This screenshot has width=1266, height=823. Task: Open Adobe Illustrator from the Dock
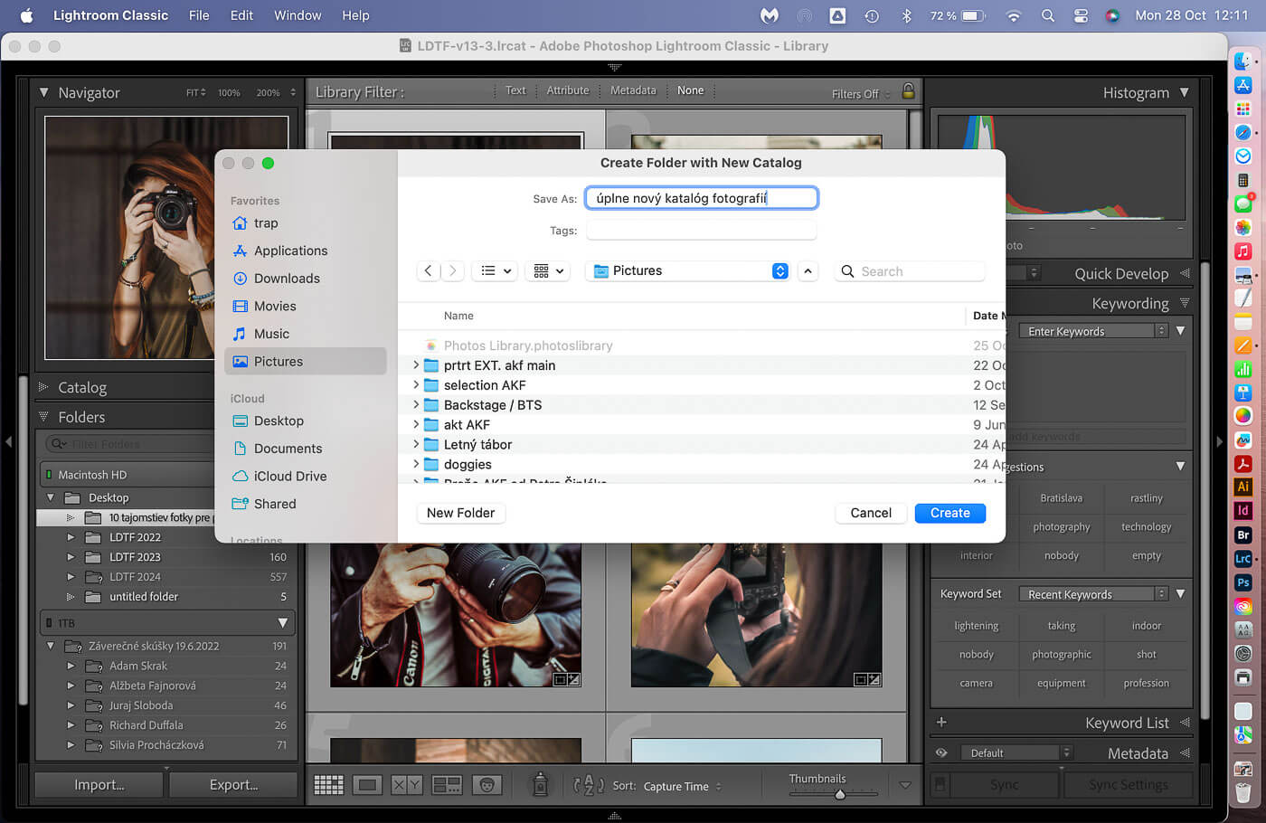pyautogui.click(x=1243, y=487)
